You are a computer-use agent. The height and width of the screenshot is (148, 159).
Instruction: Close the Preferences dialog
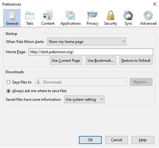pos(155,4)
